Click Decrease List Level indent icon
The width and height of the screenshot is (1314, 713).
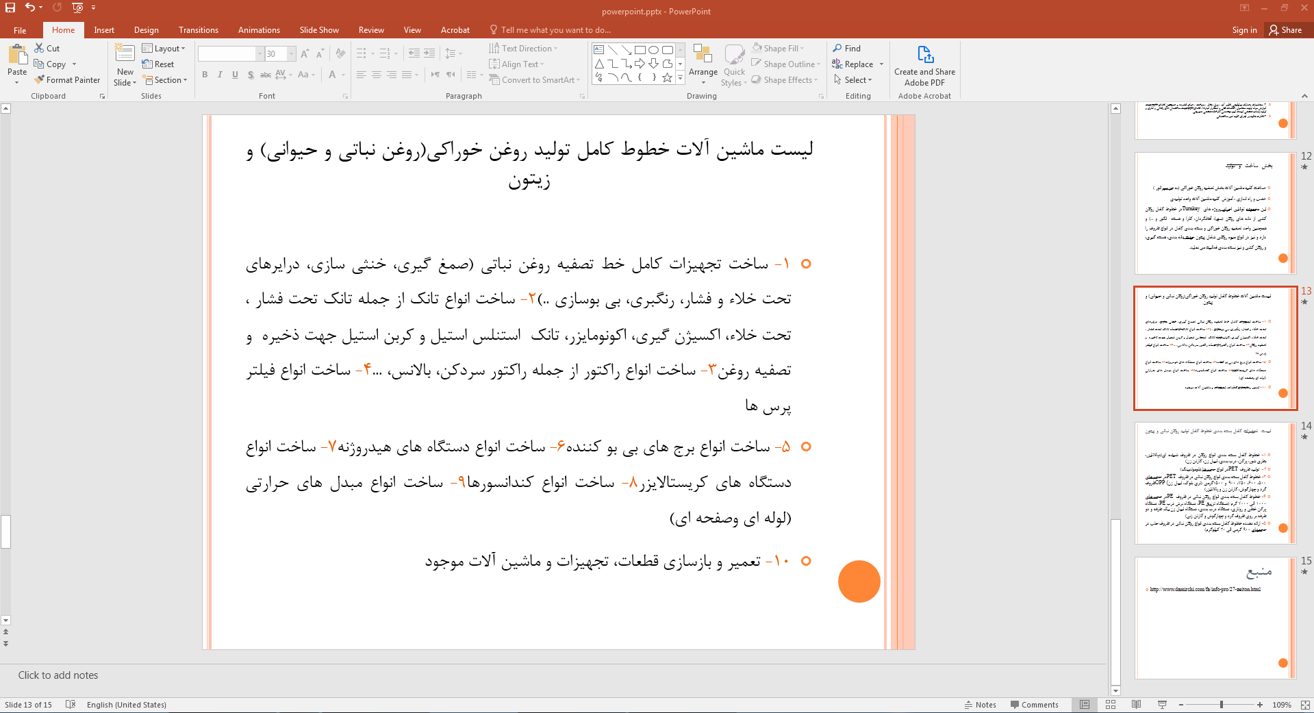click(414, 53)
